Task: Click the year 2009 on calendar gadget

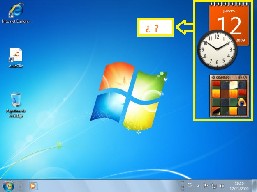Action: click(240, 40)
